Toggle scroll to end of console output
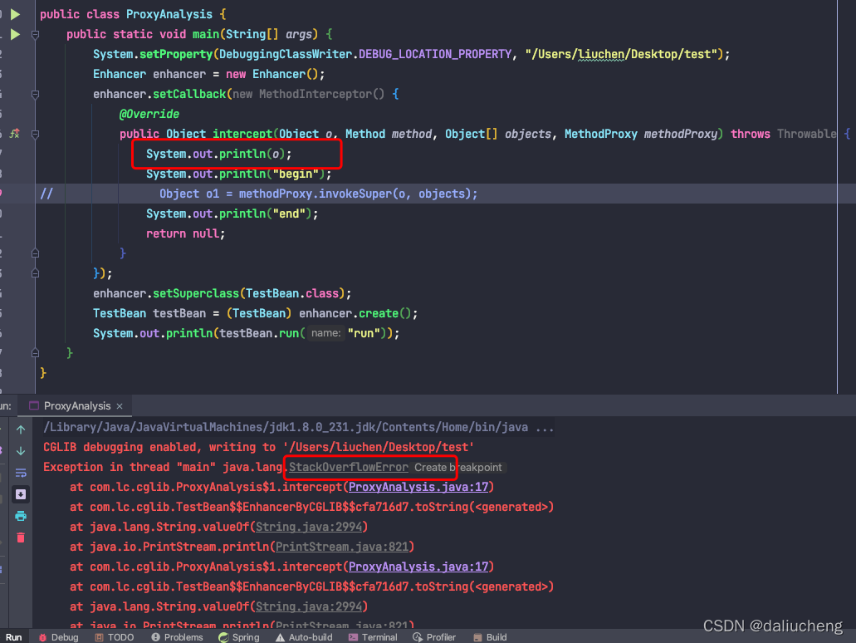 point(21,494)
